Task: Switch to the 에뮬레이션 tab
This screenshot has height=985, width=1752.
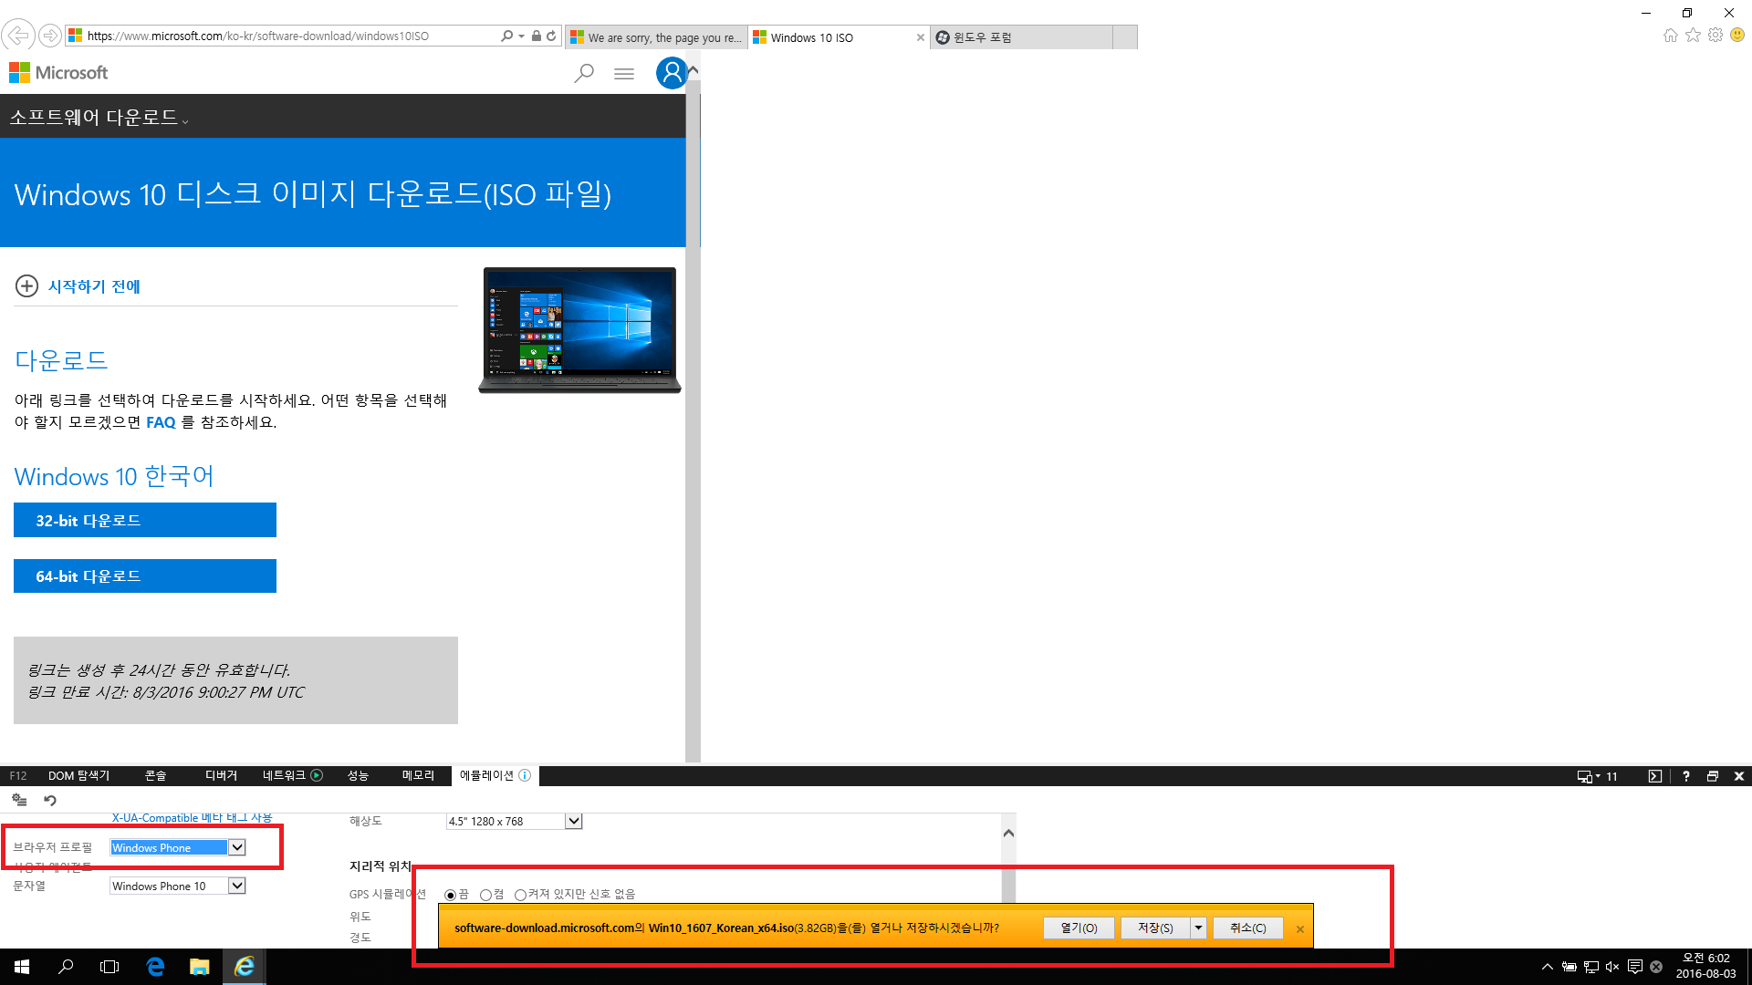Action: tap(495, 775)
